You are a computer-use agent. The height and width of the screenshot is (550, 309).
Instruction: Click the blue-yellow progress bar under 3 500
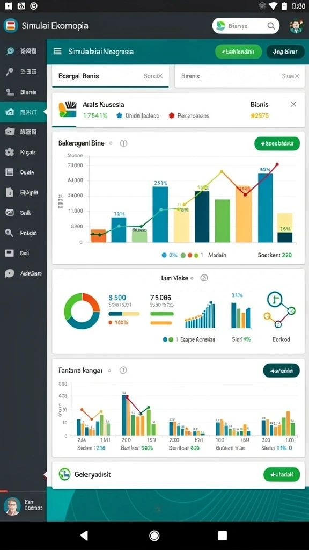coord(124,314)
